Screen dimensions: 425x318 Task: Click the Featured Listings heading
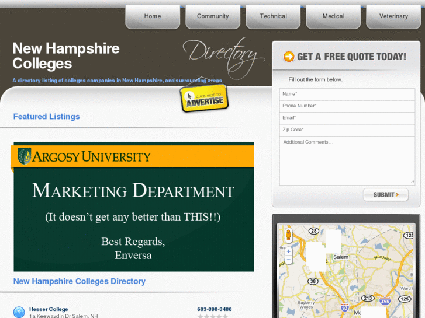click(x=46, y=117)
